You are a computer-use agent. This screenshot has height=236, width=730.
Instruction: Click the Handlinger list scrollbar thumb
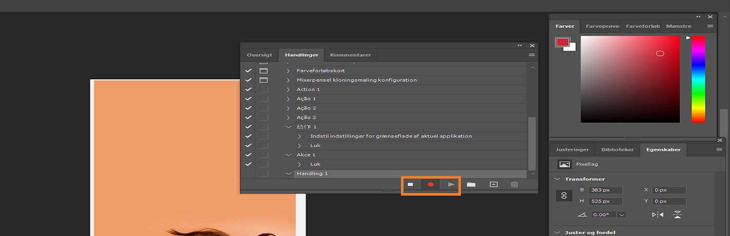pos(532,143)
